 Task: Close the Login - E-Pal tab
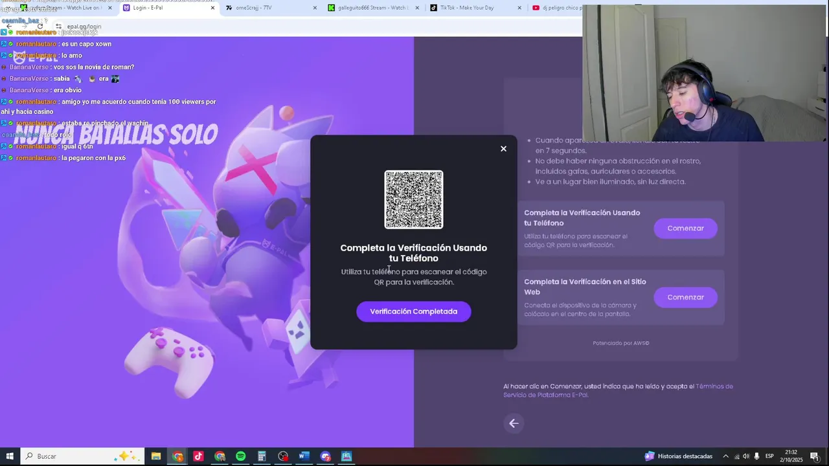212,8
